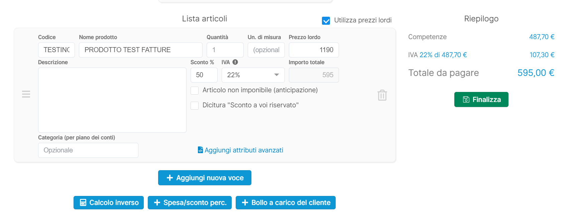Open the IVA 22% dropdown
Screen dimensions: 570x218
point(253,75)
